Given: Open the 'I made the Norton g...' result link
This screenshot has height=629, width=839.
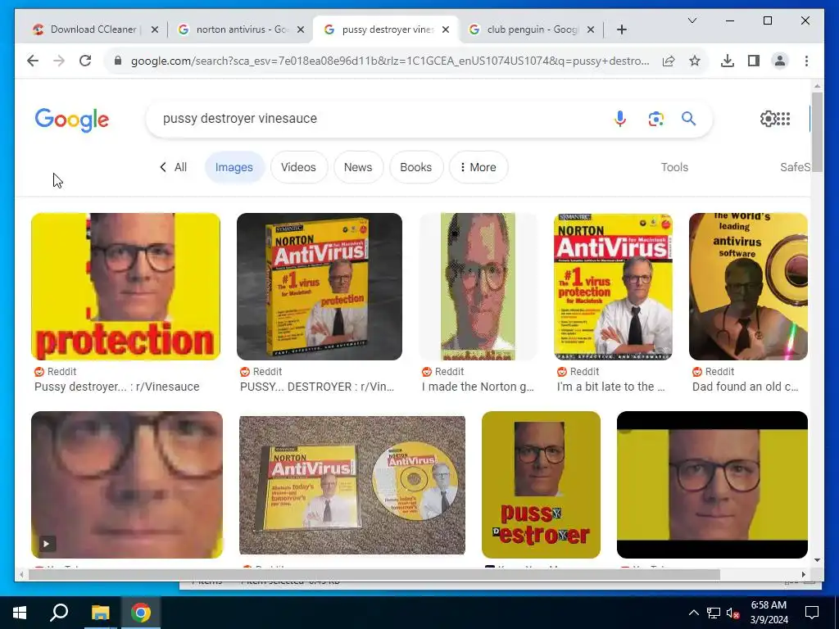Looking at the screenshot, I should pyautogui.click(x=478, y=387).
